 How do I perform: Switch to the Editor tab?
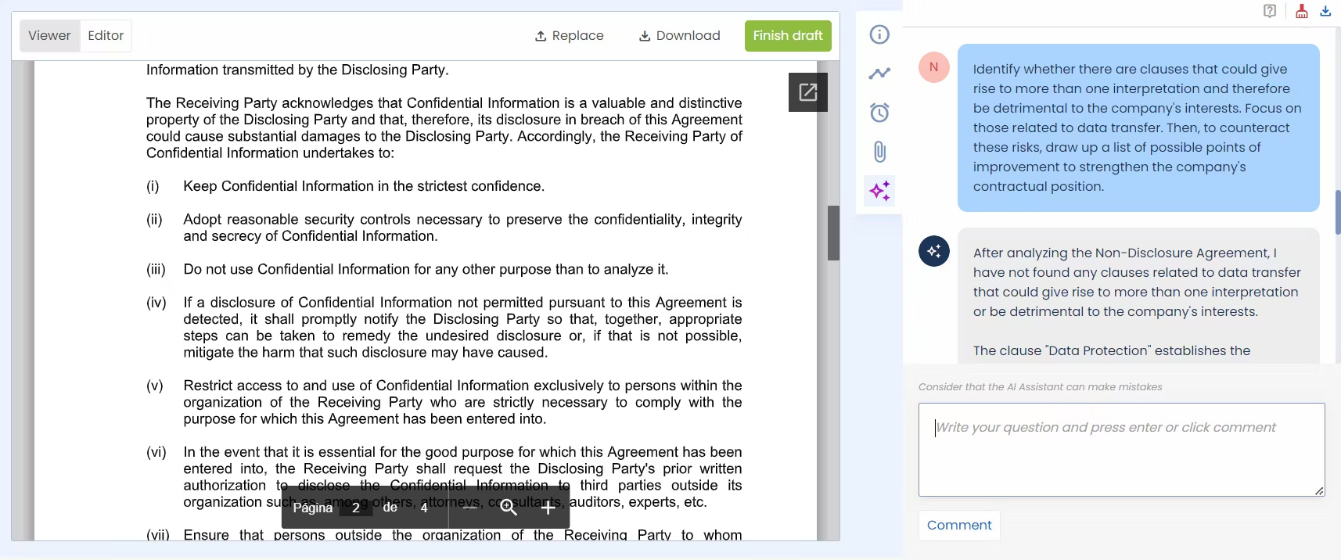click(106, 36)
